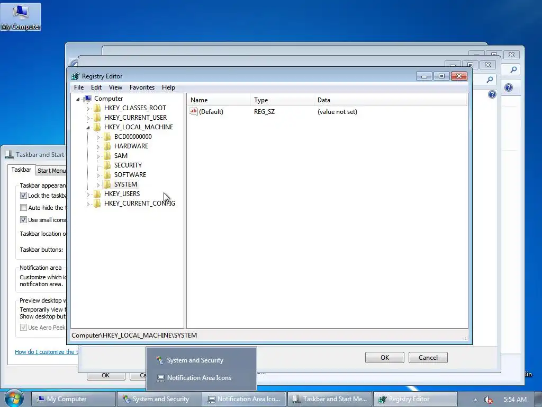Expand HKEY_CLASSES_ROOT key
This screenshot has width=542, height=407.
click(88, 109)
